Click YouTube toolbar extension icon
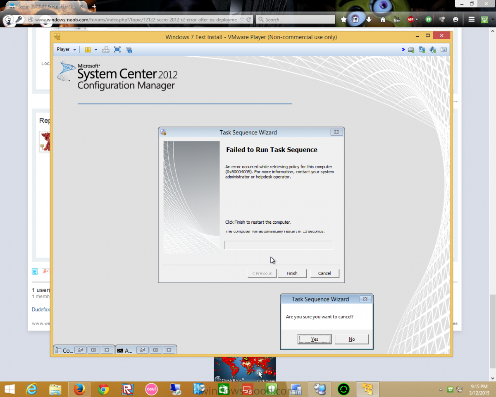 click(x=397, y=19)
